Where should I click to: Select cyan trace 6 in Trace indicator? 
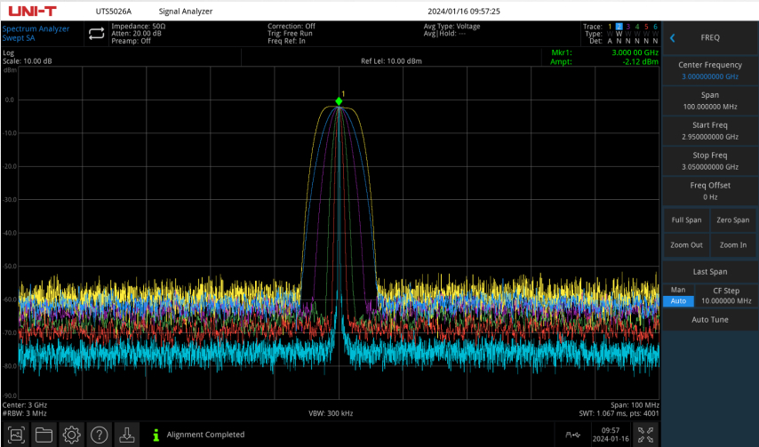pyautogui.click(x=655, y=27)
